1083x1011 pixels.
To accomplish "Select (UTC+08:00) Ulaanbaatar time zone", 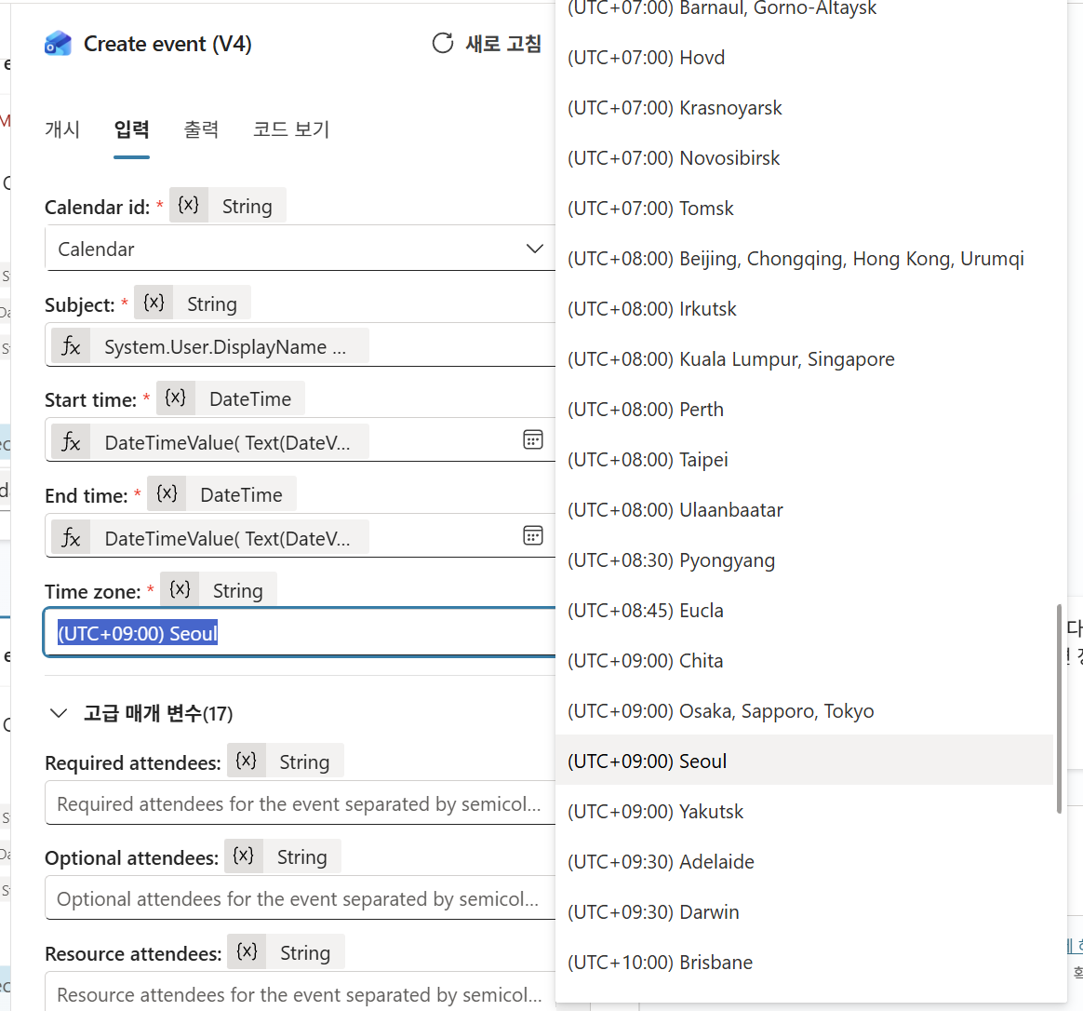I will 805,510.
